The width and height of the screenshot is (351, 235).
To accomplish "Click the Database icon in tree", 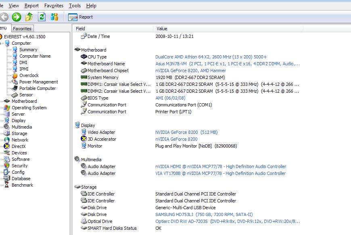I will [x=7, y=179].
